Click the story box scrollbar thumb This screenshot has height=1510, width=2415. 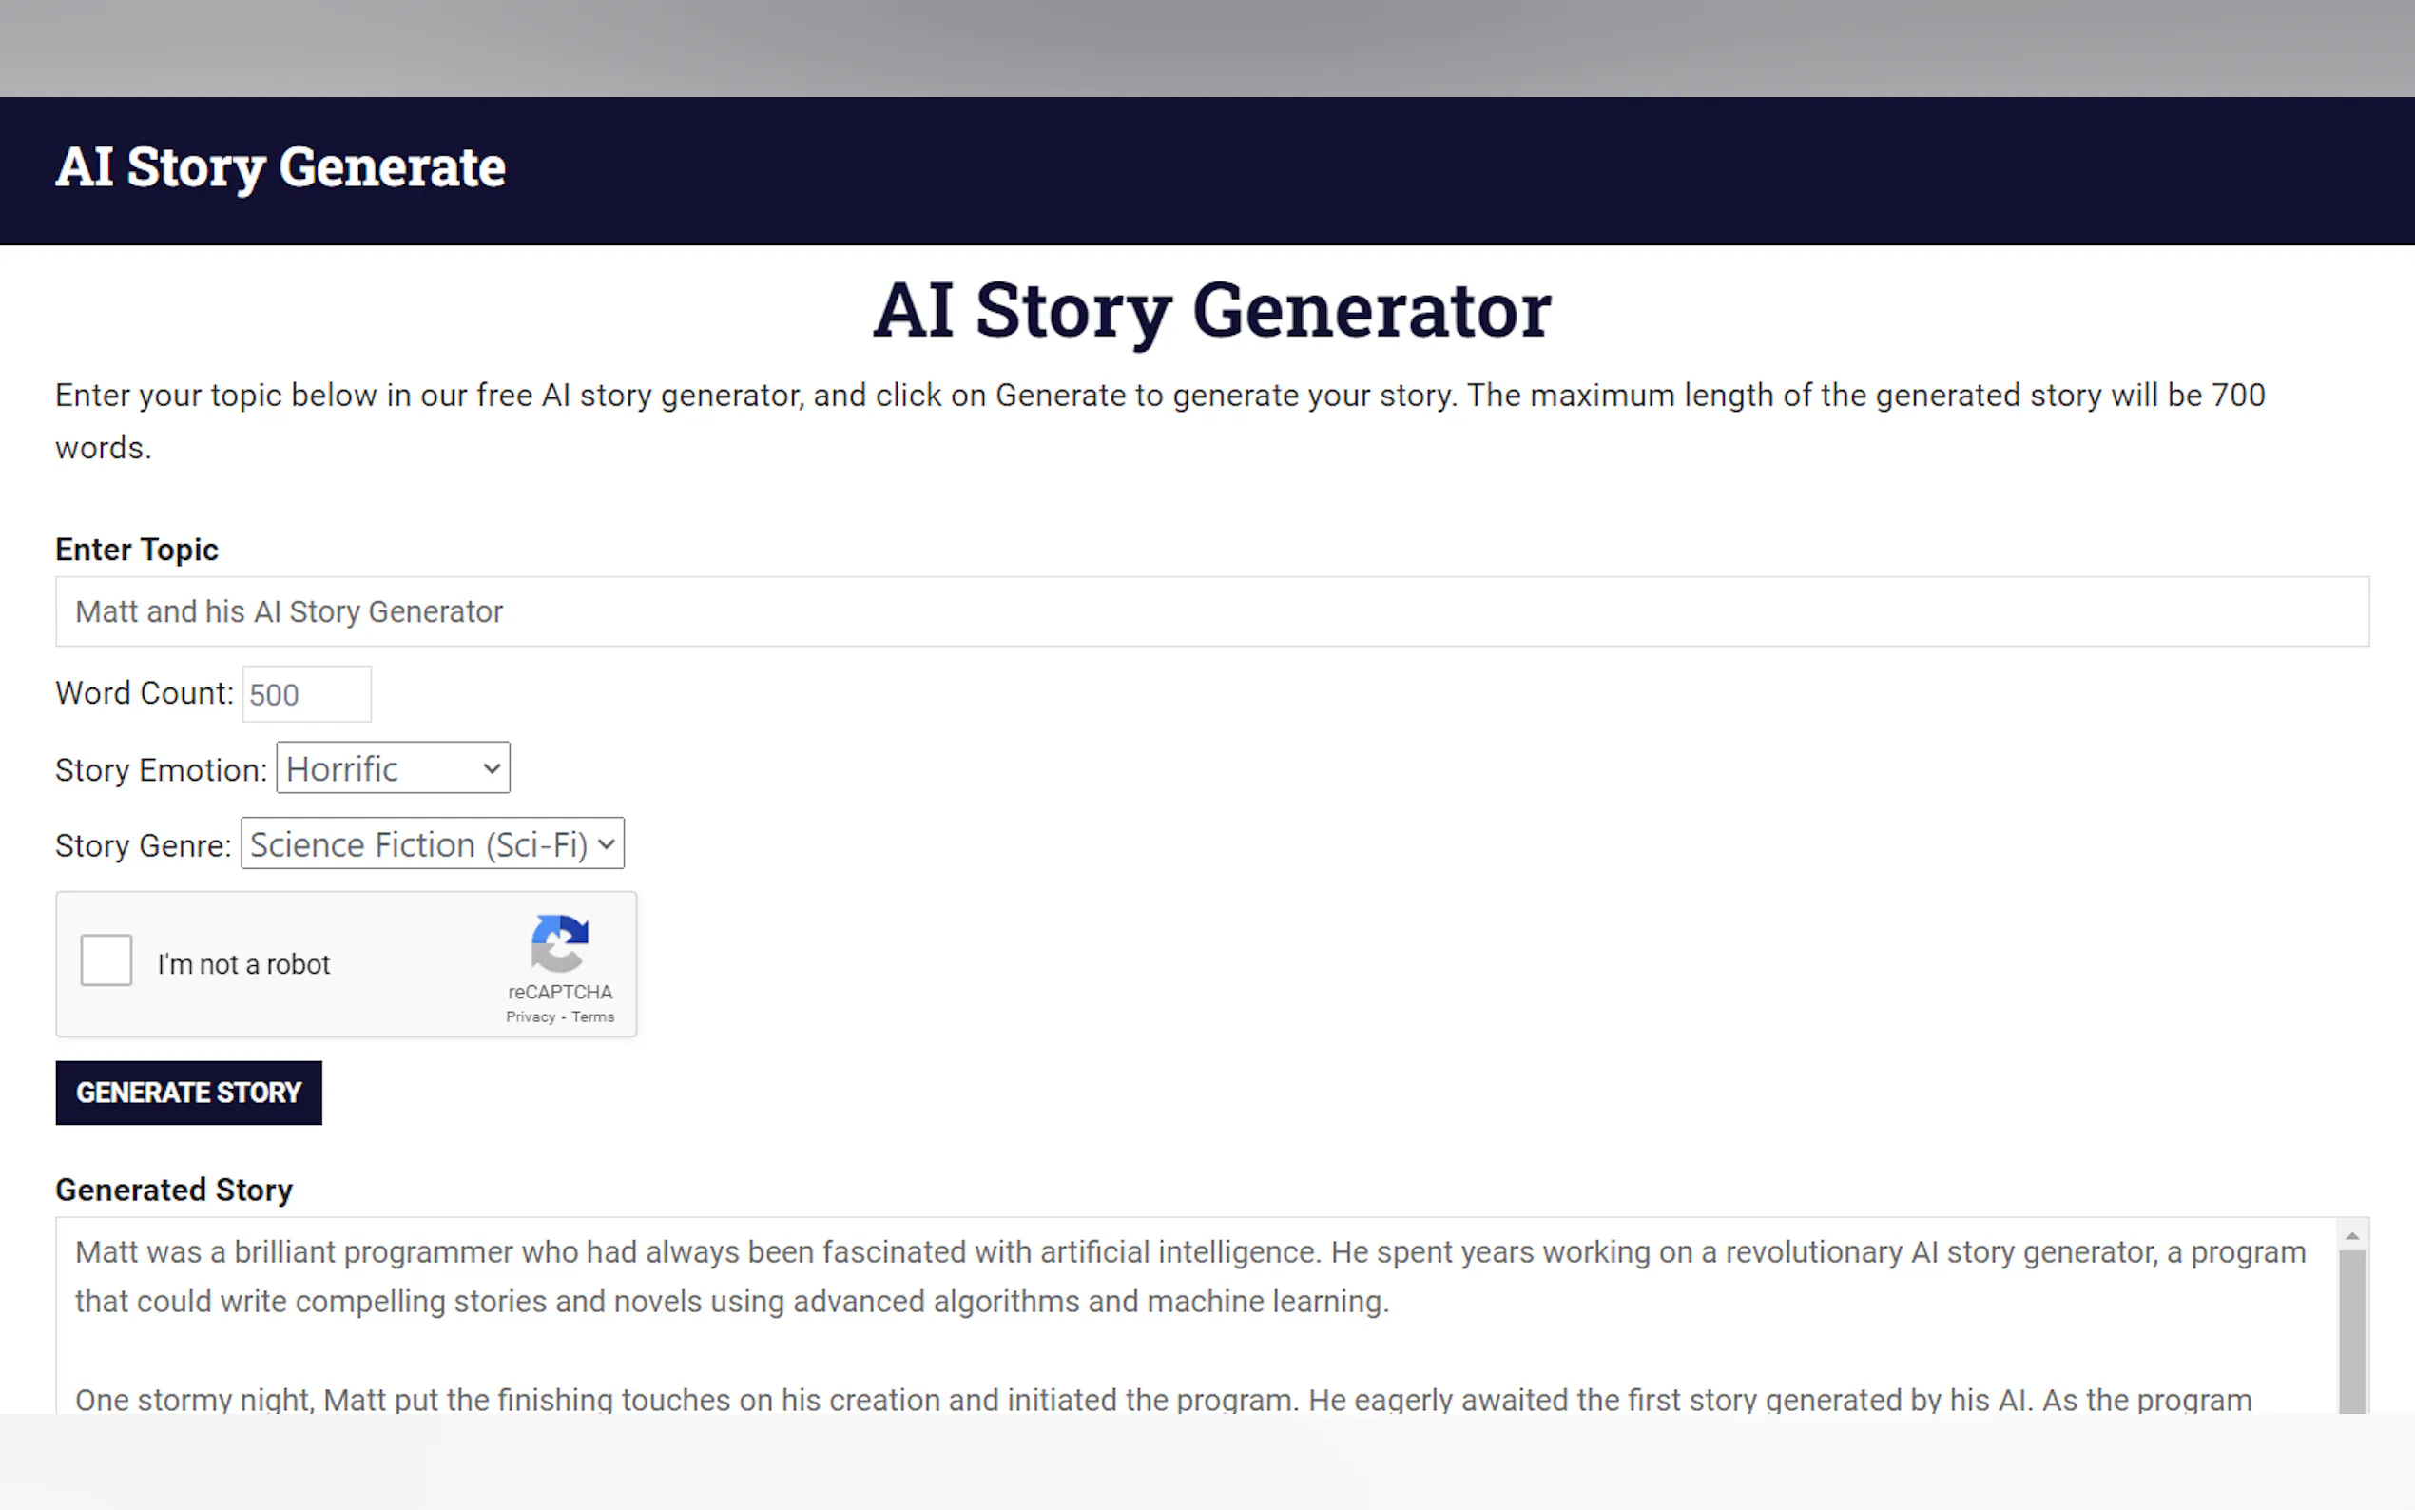coord(2352,1328)
